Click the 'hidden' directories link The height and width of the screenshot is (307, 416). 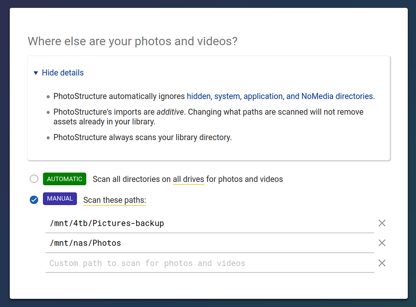pos(198,96)
